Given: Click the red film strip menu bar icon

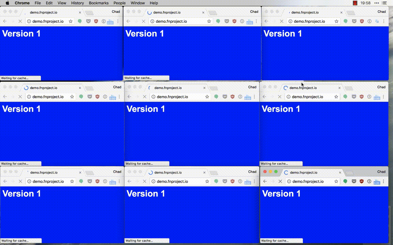Looking at the screenshot, I should tap(355, 3).
